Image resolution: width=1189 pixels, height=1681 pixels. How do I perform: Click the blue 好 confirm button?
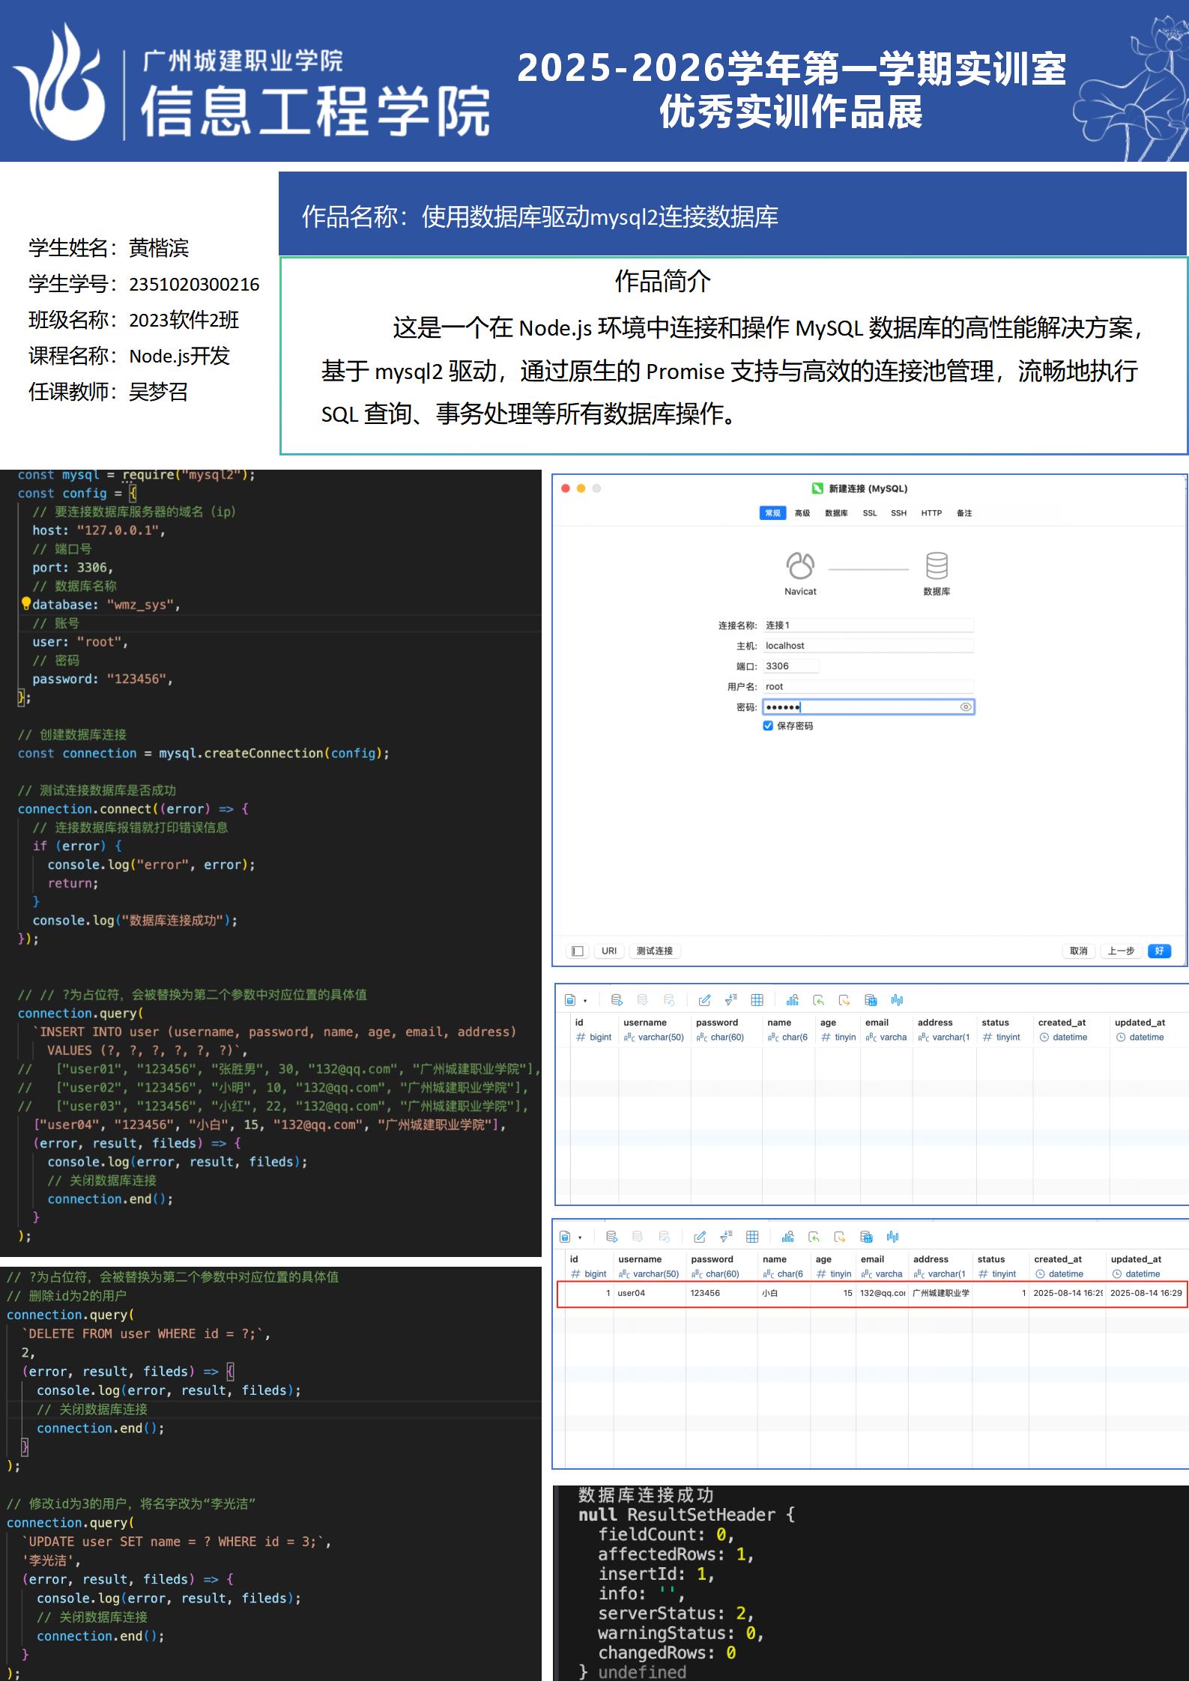coord(1159,951)
